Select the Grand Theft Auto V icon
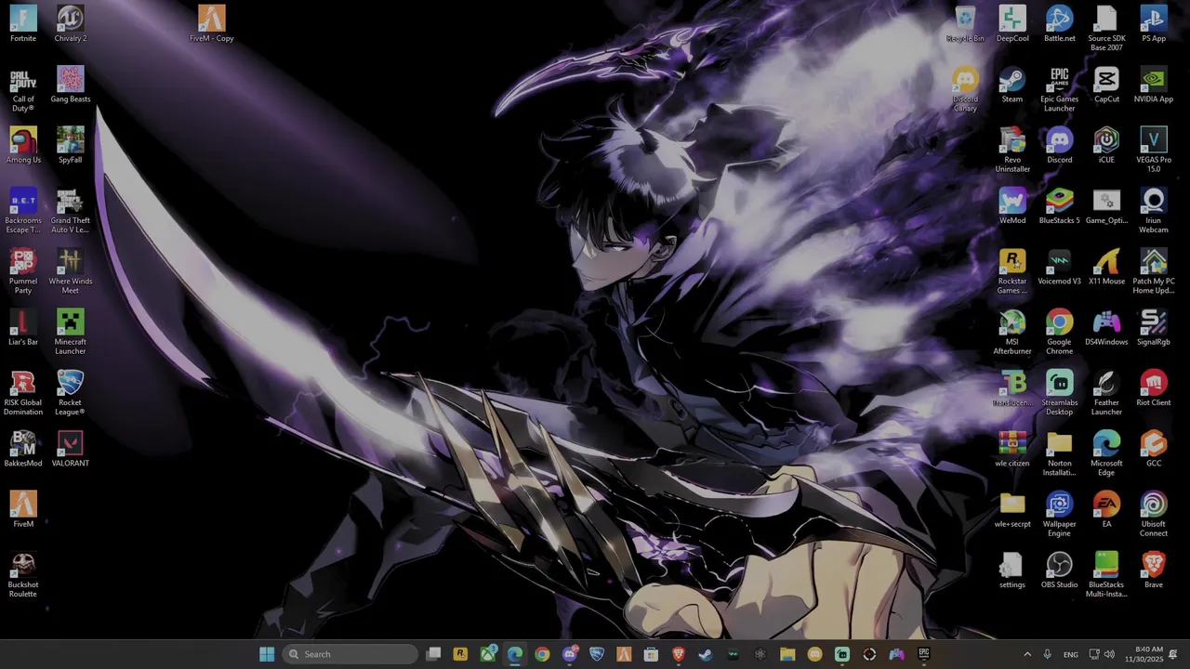 tap(71, 211)
